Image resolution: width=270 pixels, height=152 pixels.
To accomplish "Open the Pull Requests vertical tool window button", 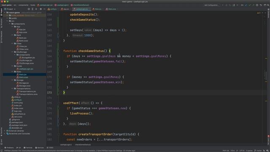I will pos(1,37).
